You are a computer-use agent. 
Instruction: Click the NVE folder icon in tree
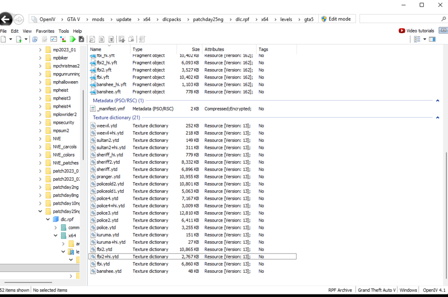[x=48, y=139]
